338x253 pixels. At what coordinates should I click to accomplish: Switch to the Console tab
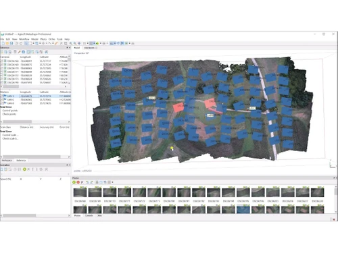(89, 215)
